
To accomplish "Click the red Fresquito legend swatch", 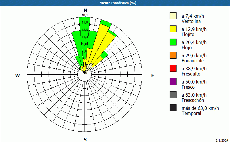I will (x=173, y=68).
